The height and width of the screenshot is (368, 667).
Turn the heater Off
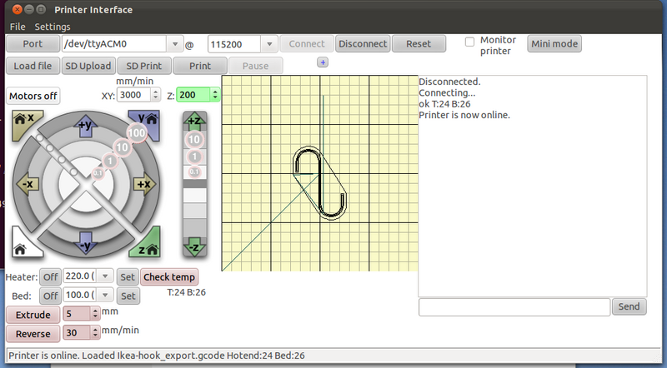(51, 276)
